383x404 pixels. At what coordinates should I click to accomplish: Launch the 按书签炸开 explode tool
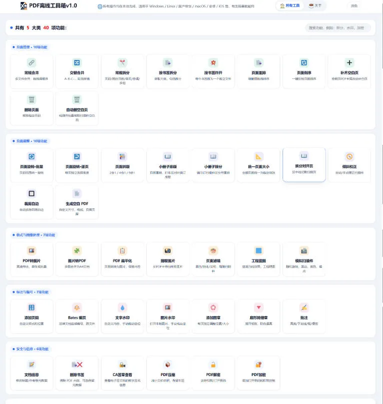(213, 71)
